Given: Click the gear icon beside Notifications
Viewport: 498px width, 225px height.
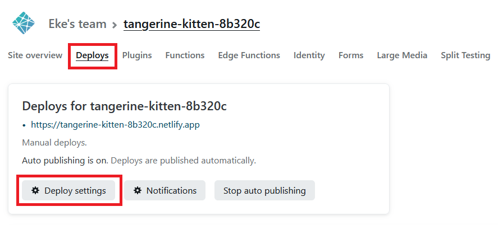Looking at the screenshot, I should point(137,190).
